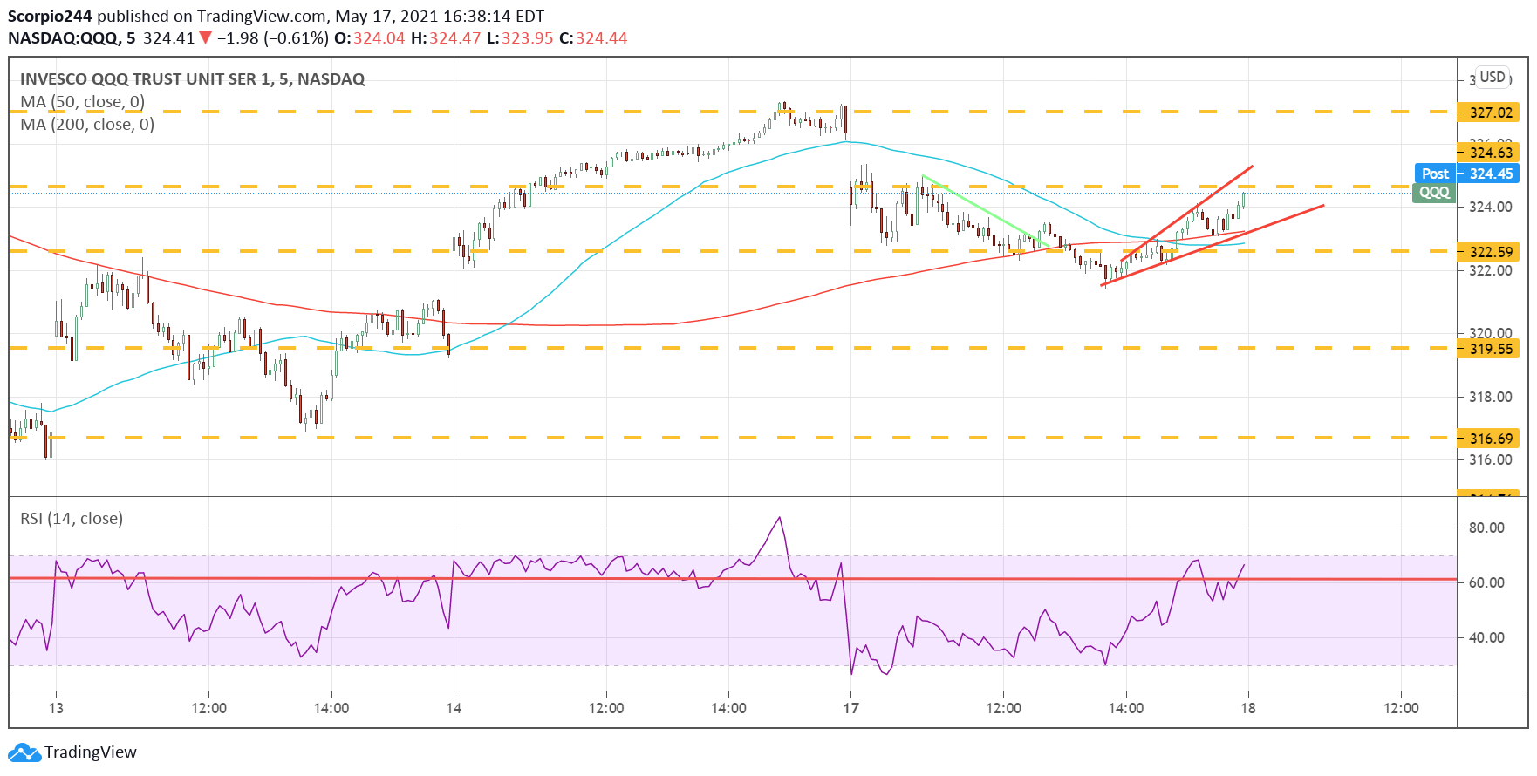This screenshot has height=776, width=1537.
Task: Click the date label 17 on time axis
Action: tap(850, 708)
